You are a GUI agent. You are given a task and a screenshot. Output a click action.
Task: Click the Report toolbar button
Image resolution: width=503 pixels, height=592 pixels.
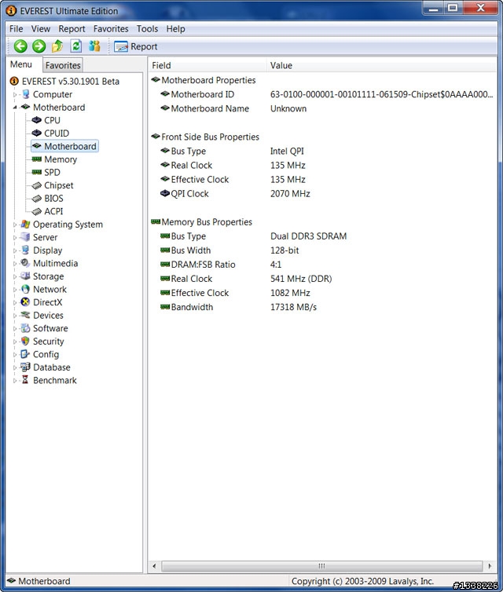(x=135, y=46)
